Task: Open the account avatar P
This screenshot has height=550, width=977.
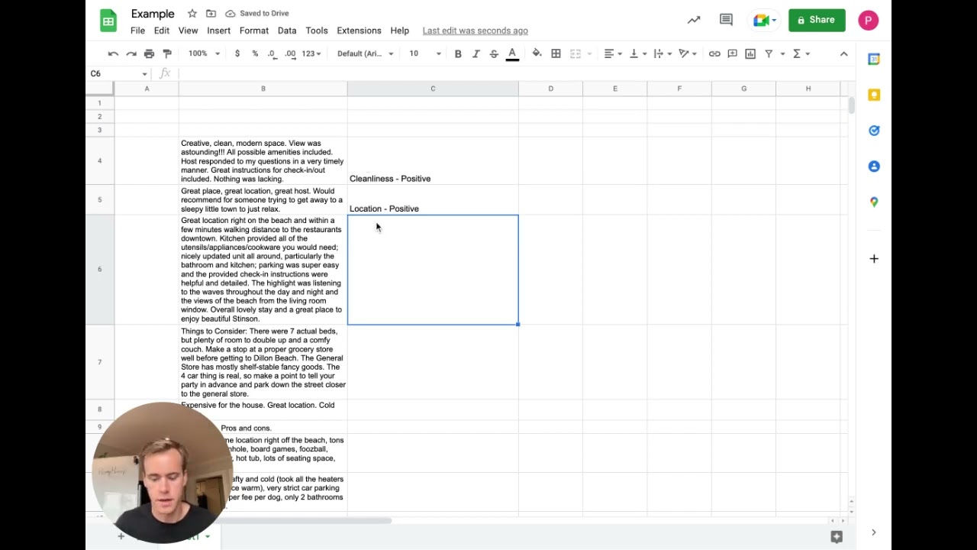Action: [x=868, y=20]
